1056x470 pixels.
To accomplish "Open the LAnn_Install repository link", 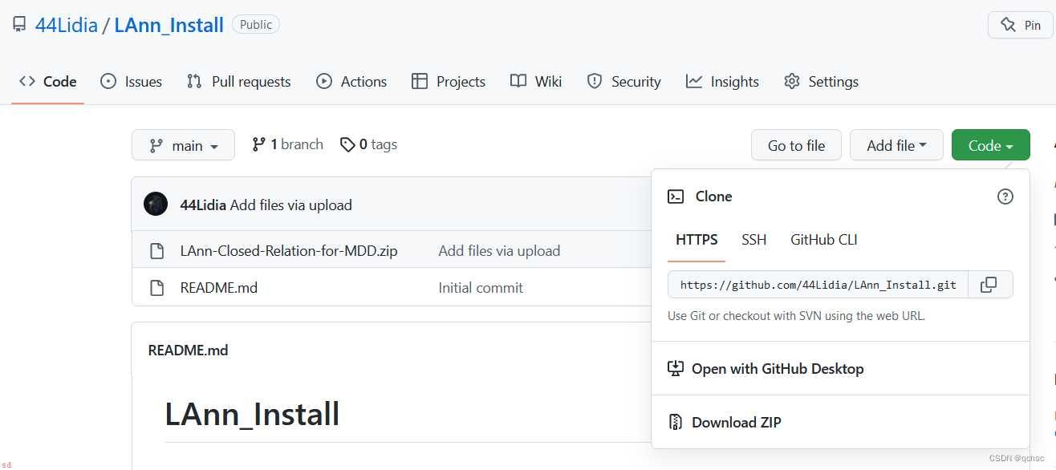I will tap(169, 25).
